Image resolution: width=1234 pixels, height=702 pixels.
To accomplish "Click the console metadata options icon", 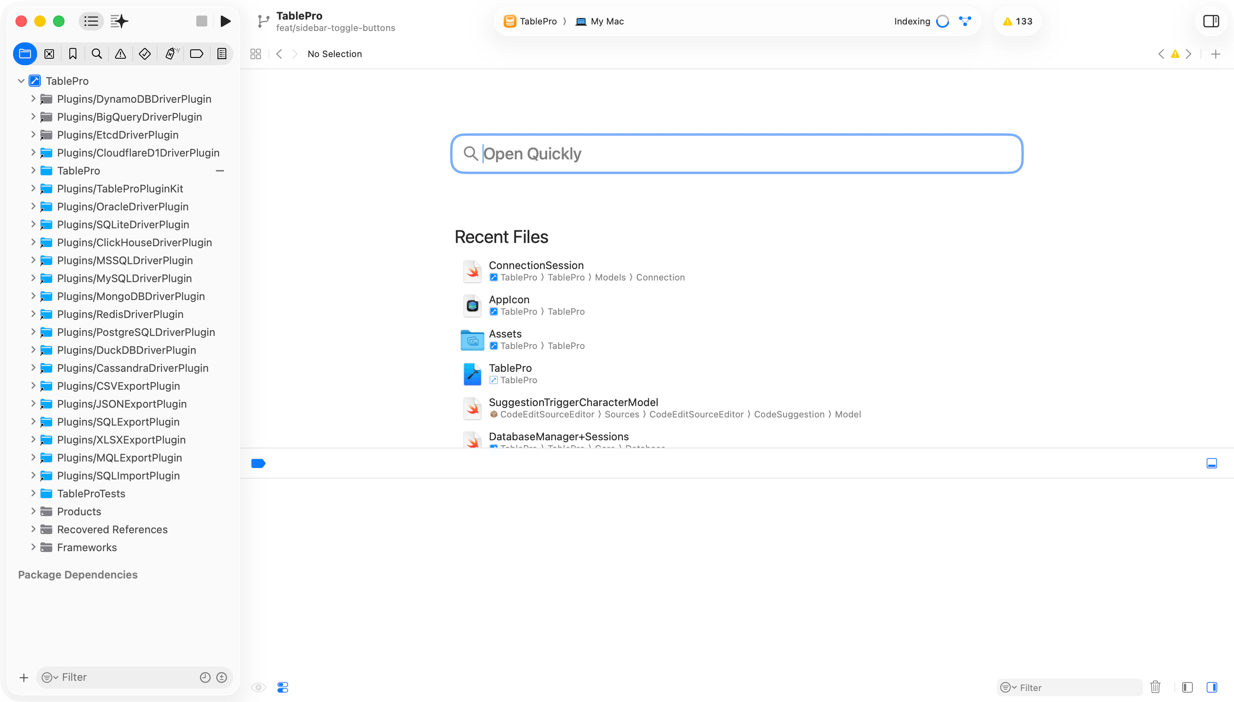I will click(283, 687).
